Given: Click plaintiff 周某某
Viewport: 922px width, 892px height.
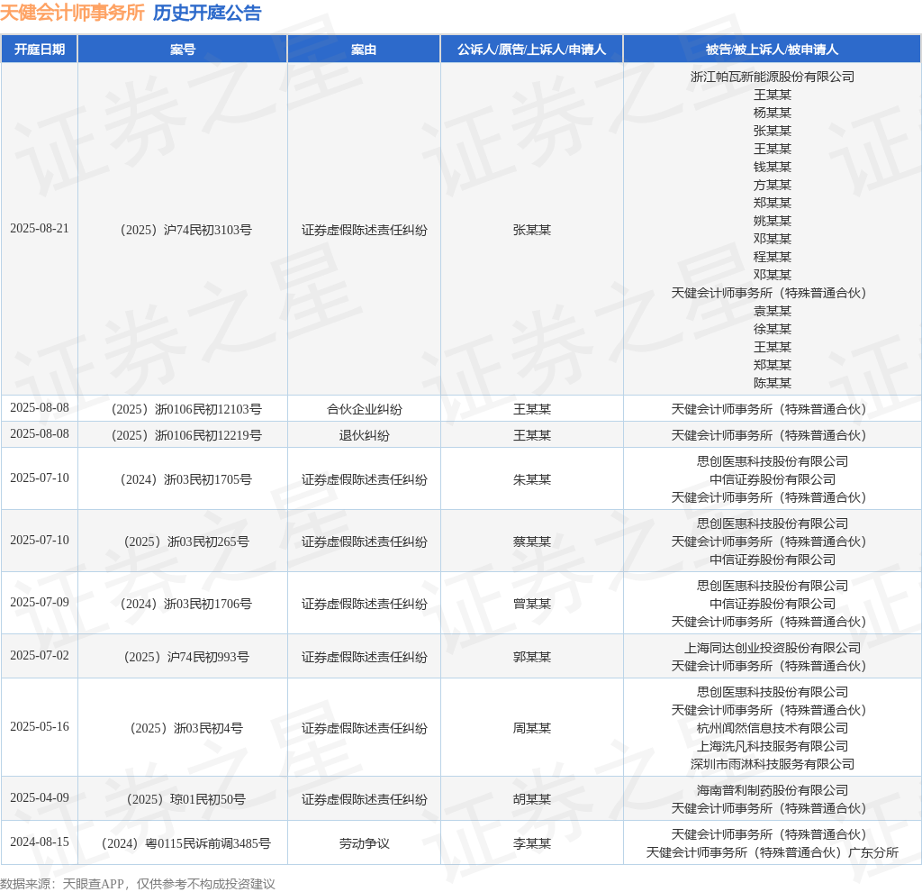Looking at the screenshot, I should point(531,728).
